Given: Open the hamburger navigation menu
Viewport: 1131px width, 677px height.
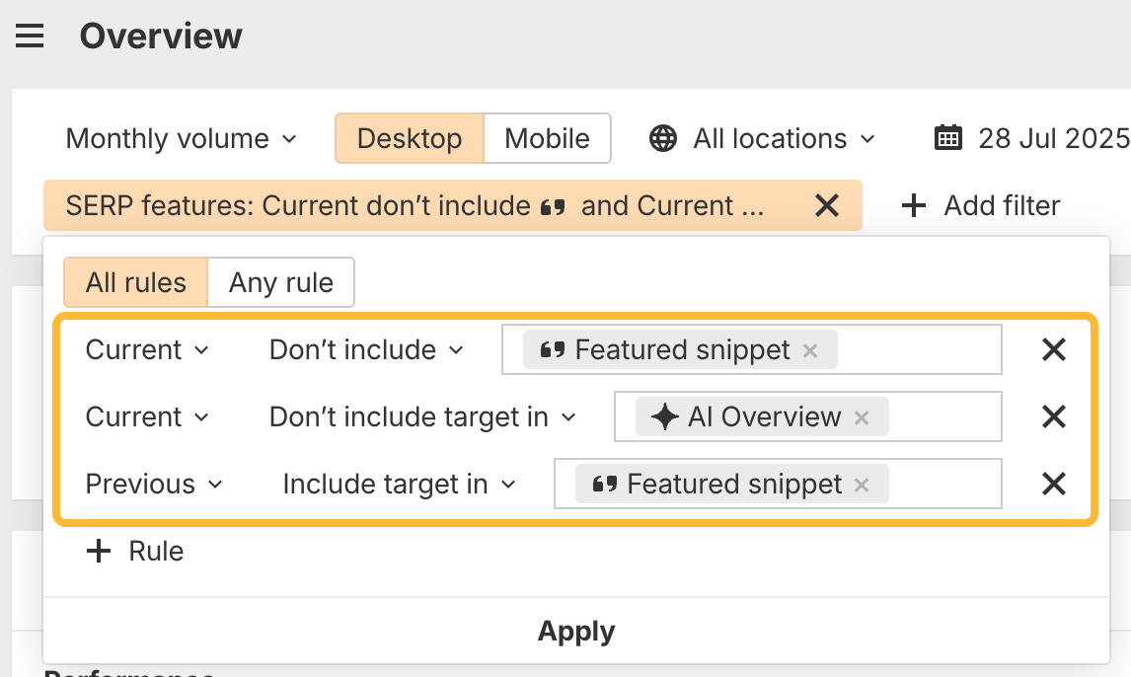Looking at the screenshot, I should click(x=30, y=37).
